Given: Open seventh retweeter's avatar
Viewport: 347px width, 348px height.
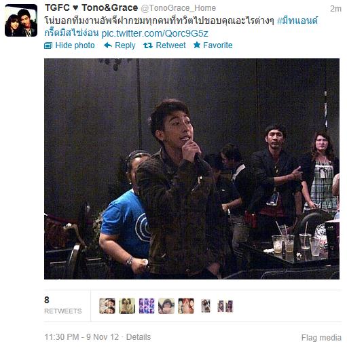Looking at the screenshot, I should 225,306.
